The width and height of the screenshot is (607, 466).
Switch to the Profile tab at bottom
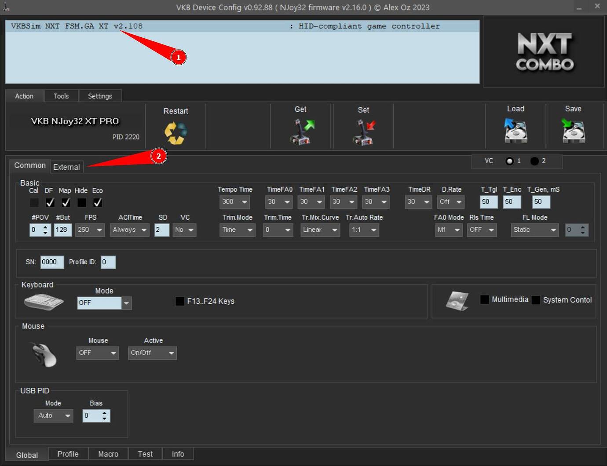click(68, 454)
